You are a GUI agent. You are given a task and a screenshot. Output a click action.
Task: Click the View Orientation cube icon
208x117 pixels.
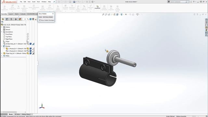pyautogui.click(x=117, y=14)
